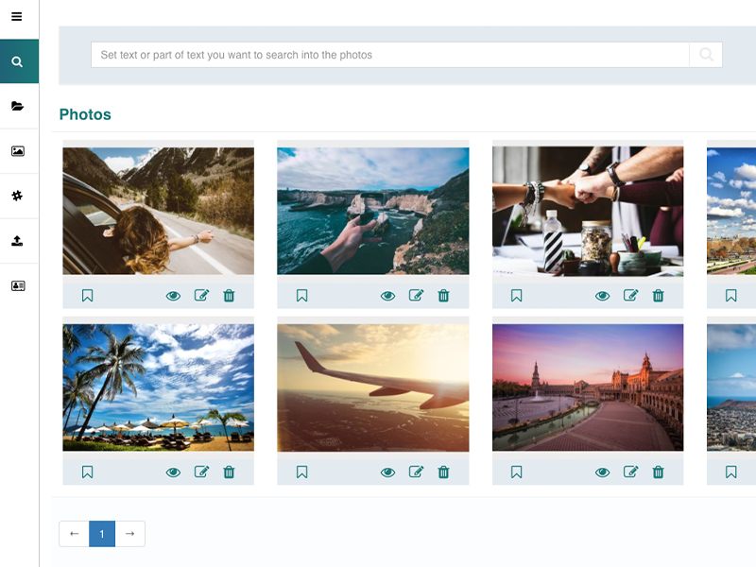This screenshot has width=756, height=567.
Task: Select the search icon in the sidebar
Action: coord(17,62)
